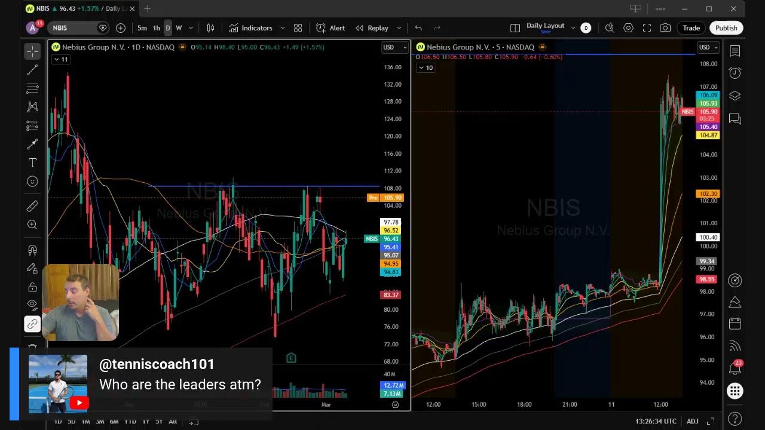765x430 pixels.
Task: Select the brush drawing tool
Action: [x=32, y=145]
